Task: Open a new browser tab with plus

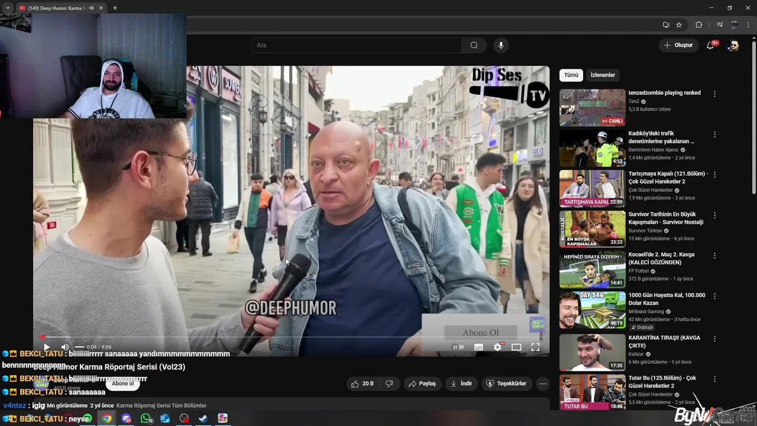Action: (115, 8)
